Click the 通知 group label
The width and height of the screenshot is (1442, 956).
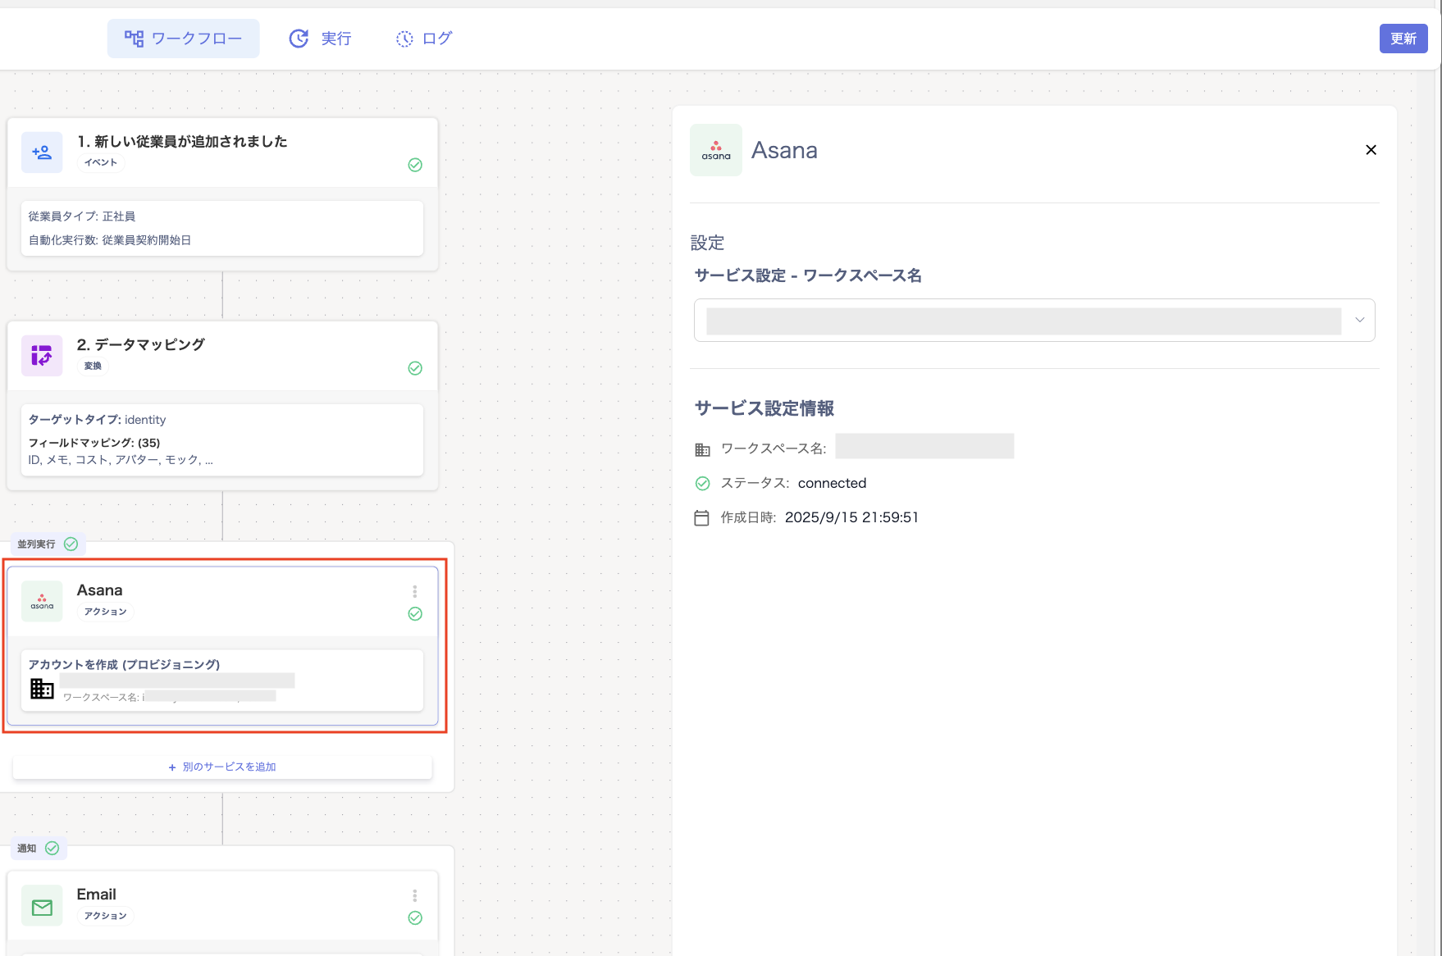coord(27,848)
